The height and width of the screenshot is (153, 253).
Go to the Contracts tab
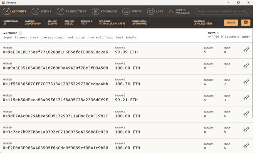click(x=104, y=12)
